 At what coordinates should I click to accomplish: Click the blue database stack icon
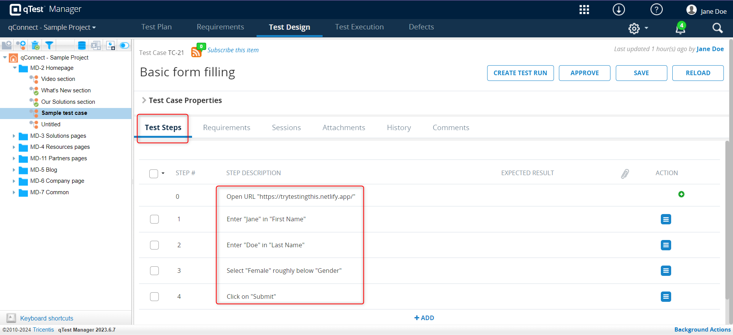pyautogui.click(x=82, y=45)
